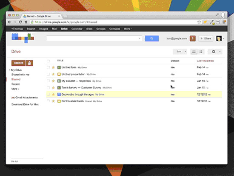The height and width of the screenshot is (176, 234).
Task: Expand the search options arrow in search box
Action: tap(140, 38)
